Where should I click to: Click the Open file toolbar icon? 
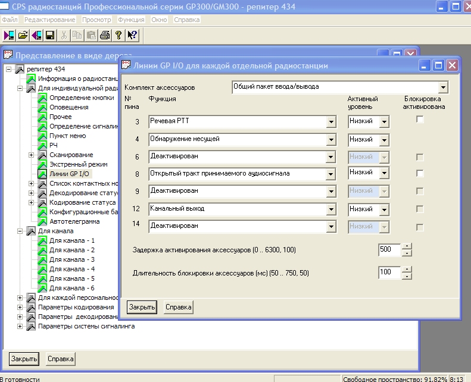tap(23, 36)
